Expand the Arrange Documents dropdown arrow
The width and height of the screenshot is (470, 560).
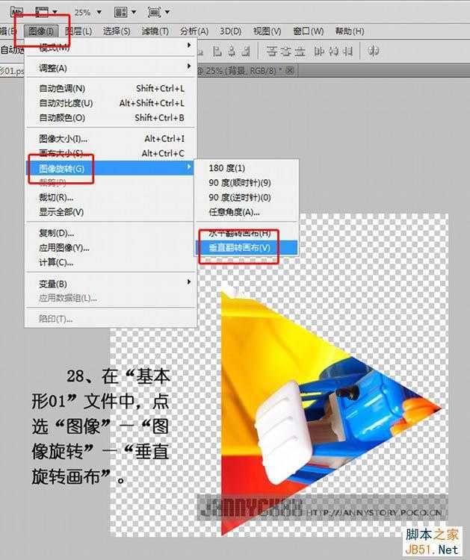(134, 13)
